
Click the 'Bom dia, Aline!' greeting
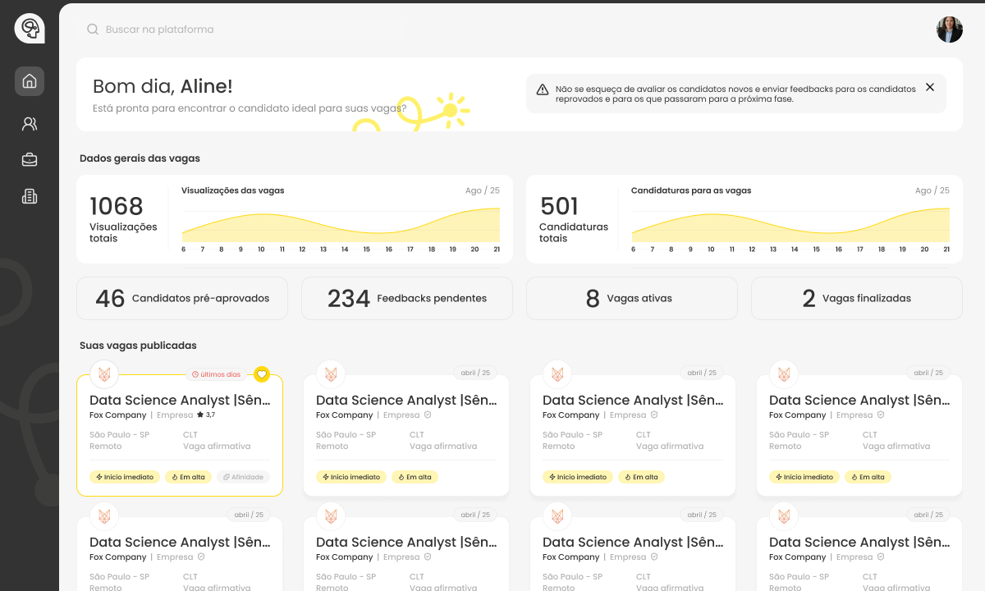[x=163, y=86]
